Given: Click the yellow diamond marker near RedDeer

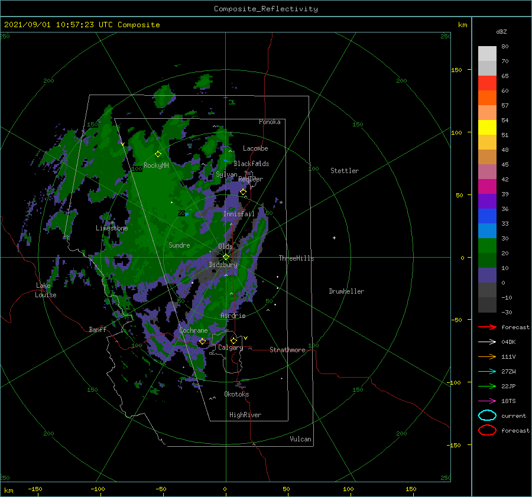Looking at the screenshot, I should click(244, 192).
